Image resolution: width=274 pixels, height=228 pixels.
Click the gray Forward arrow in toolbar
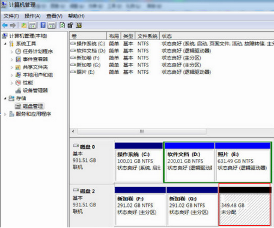pos(13,25)
